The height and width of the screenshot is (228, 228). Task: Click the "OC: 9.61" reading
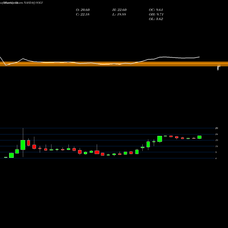(156, 10)
